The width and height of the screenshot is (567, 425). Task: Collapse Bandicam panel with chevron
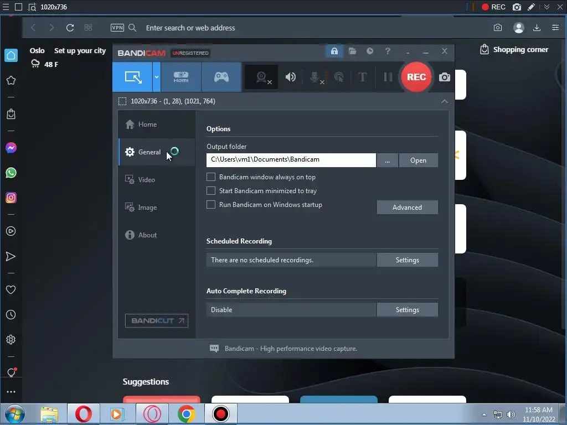pyautogui.click(x=445, y=101)
